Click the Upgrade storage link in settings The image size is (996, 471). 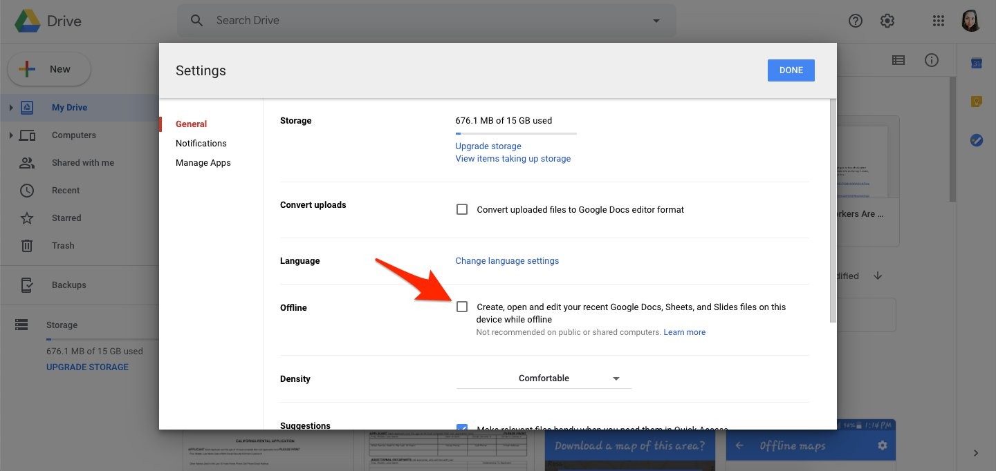(x=488, y=146)
